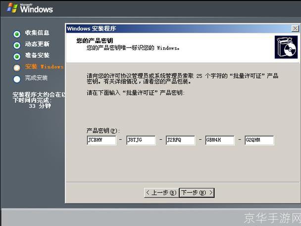Click the green 收集信息 step indicator
The width and height of the screenshot is (301, 226).
tap(17, 34)
